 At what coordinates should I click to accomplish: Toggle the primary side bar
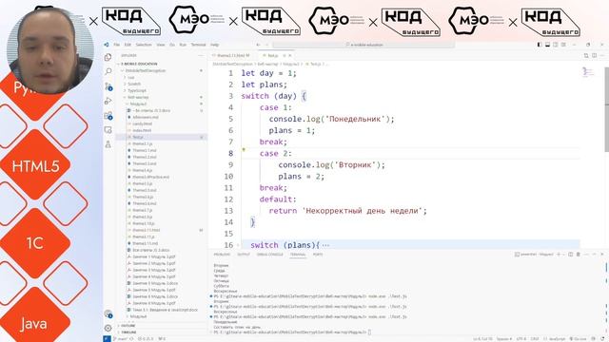540,45
